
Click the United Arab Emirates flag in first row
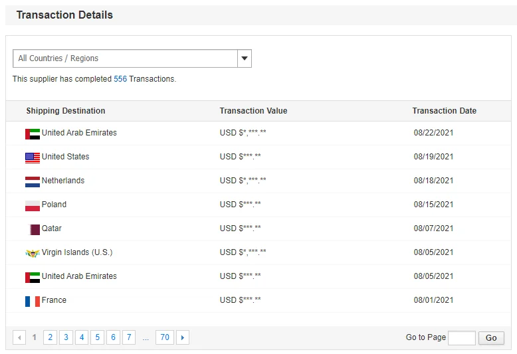32,133
